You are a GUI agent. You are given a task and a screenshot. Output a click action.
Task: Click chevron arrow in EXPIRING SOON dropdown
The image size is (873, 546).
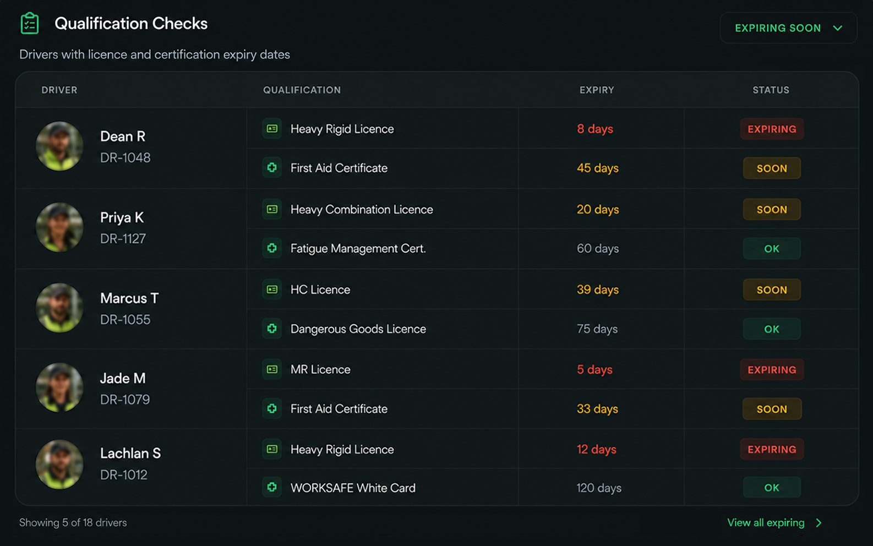[x=838, y=28]
